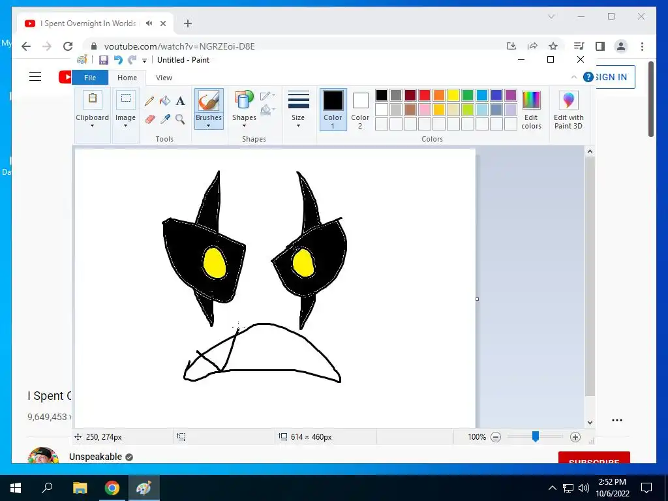The height and width of the screenshot is (501, 668).
Task: Select Color 2 background box
Action: (x=360, y=110)
